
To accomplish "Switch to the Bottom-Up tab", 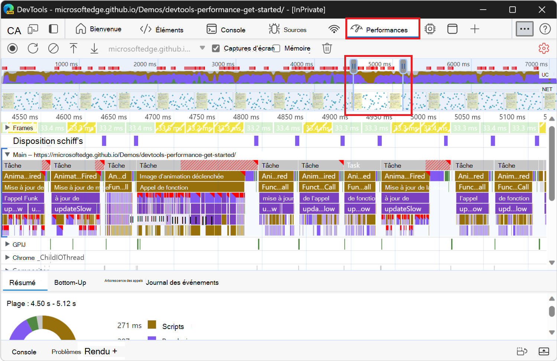I will (70, 283).
